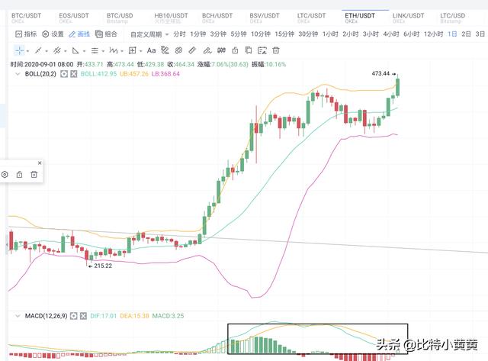Switch to BTC/USD tab
This screenshot has height=361, width=488.
[x=120, y=18]
